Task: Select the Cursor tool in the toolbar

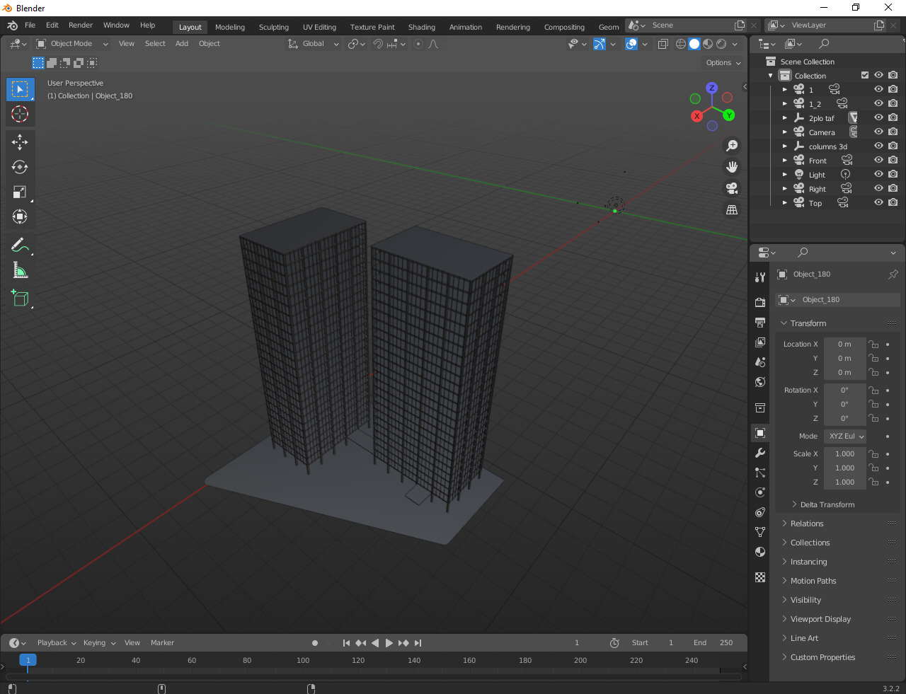Action: (x=20, y=114)
